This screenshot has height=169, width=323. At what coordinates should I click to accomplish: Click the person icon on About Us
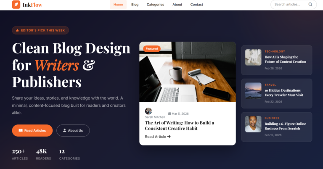click(x=64, y=130)
